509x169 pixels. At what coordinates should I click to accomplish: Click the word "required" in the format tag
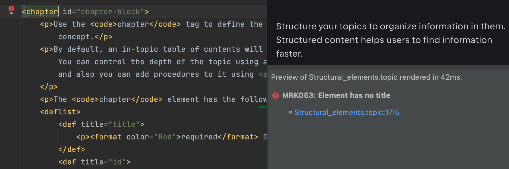[199, 137]
